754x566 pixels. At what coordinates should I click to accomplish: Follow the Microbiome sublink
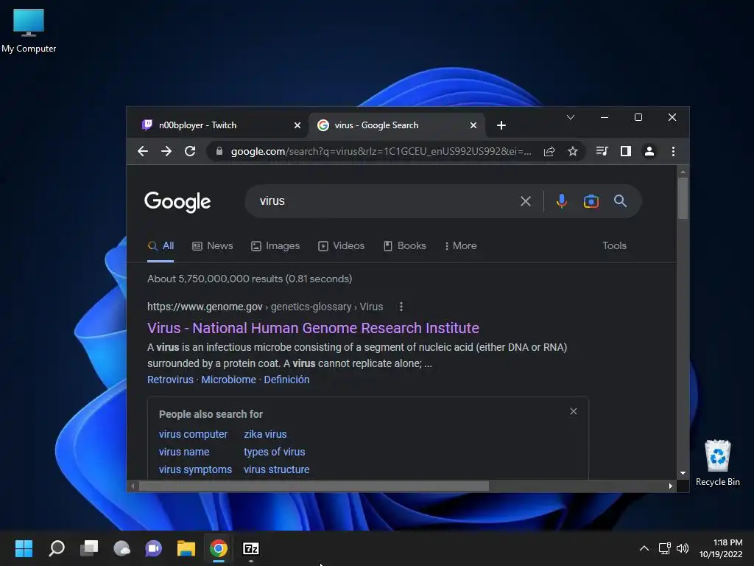(228, 380)
